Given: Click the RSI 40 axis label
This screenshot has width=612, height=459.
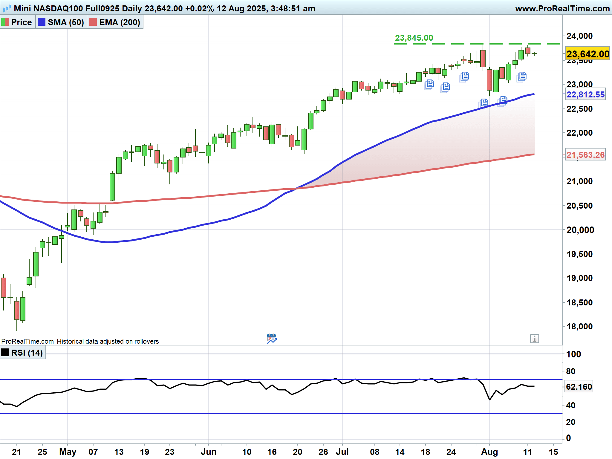Looking at the screenshot, I should (x=571, y=405).
